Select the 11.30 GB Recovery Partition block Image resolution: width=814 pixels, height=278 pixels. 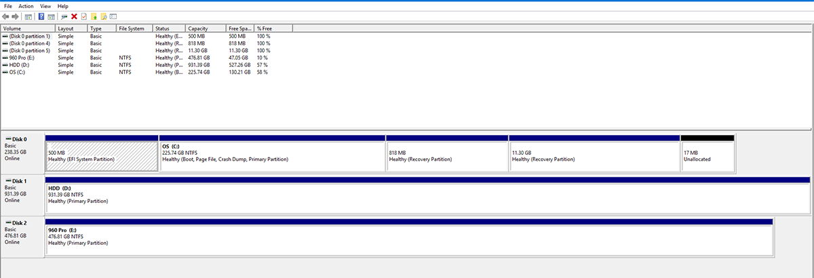(594, 154)
